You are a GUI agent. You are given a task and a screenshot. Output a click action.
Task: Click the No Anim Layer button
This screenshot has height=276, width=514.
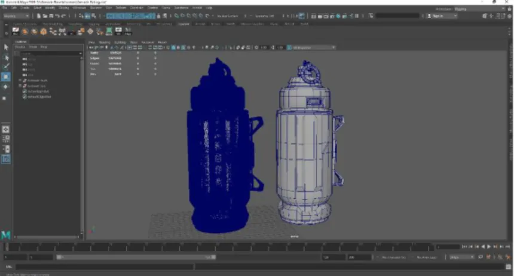(x=427, y=257)
